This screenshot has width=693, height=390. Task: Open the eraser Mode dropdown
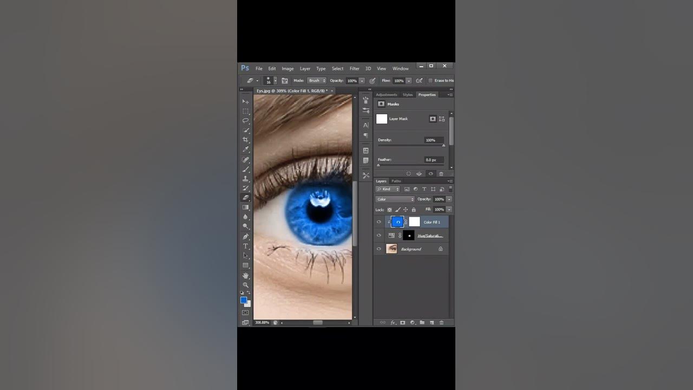(x=317, y=81)
